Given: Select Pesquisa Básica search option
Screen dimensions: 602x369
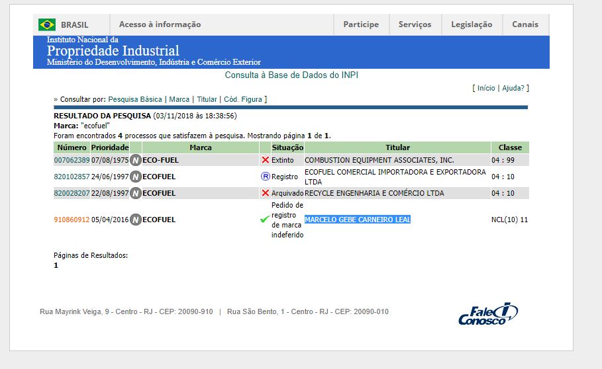Looking at the screenshot, I should click(x=135, y=99).
